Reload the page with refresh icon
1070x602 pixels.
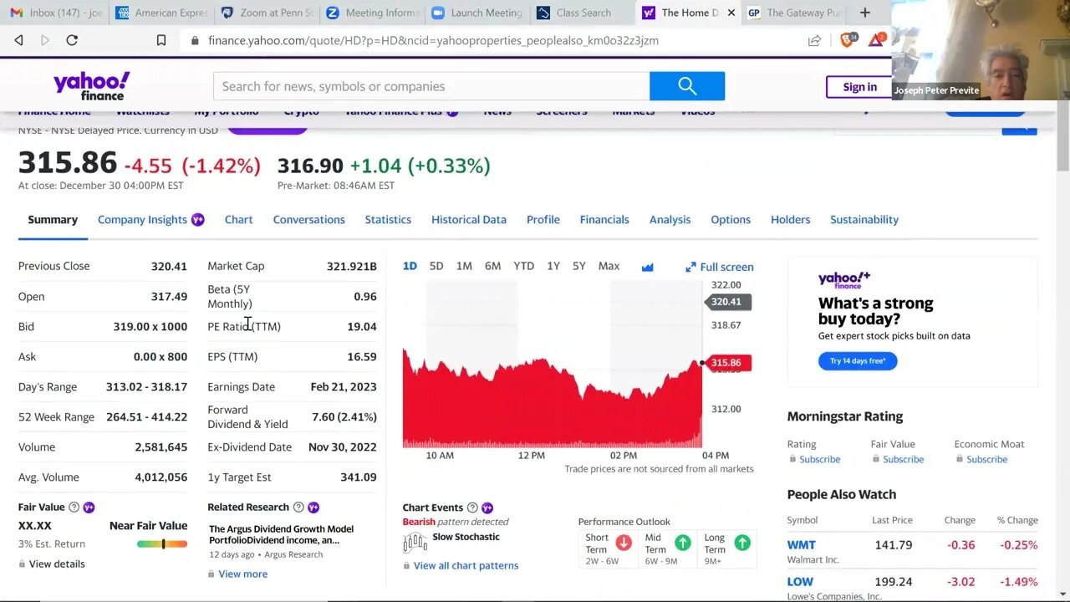click(72, 40)
